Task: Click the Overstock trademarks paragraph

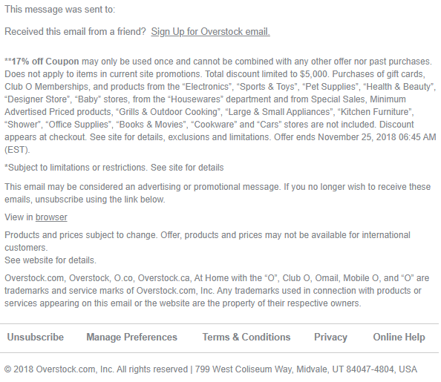Action: coord(217,291)
